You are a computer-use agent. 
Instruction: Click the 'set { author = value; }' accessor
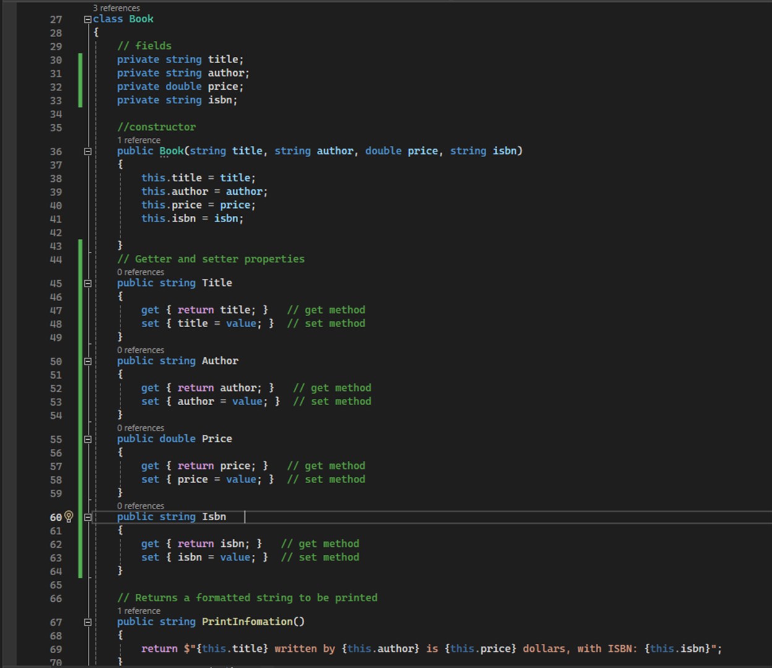[x=210, y=401]
